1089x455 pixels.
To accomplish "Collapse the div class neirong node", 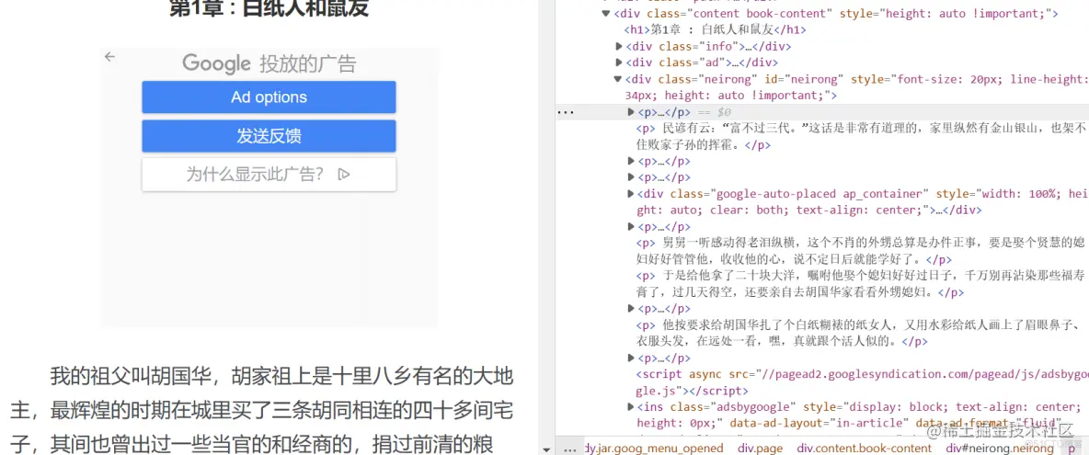I will (x=617, y=79).
